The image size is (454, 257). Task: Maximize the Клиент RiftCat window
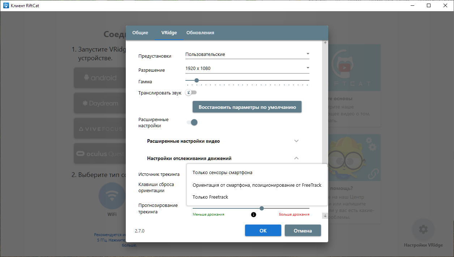(x=429, y=5)
